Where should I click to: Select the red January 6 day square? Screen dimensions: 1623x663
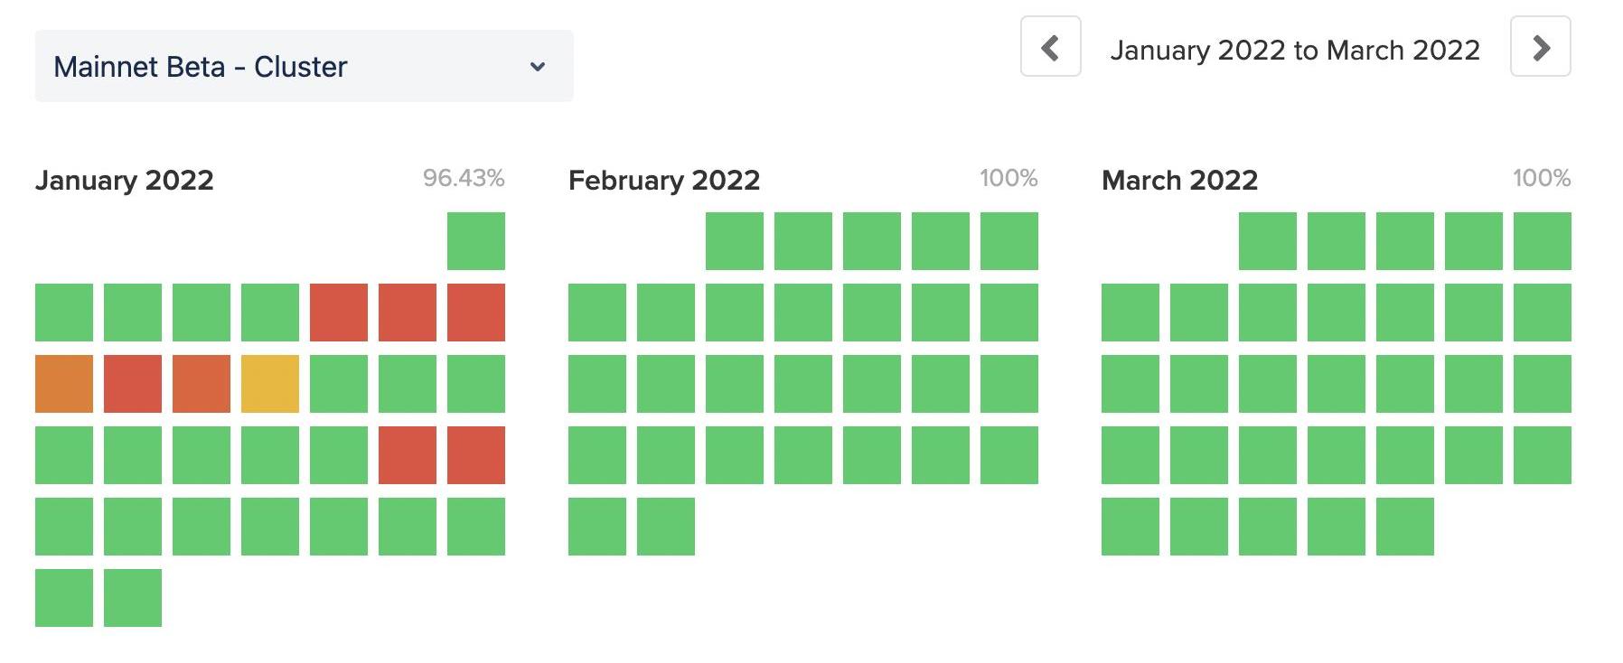(x=339, y=313)
